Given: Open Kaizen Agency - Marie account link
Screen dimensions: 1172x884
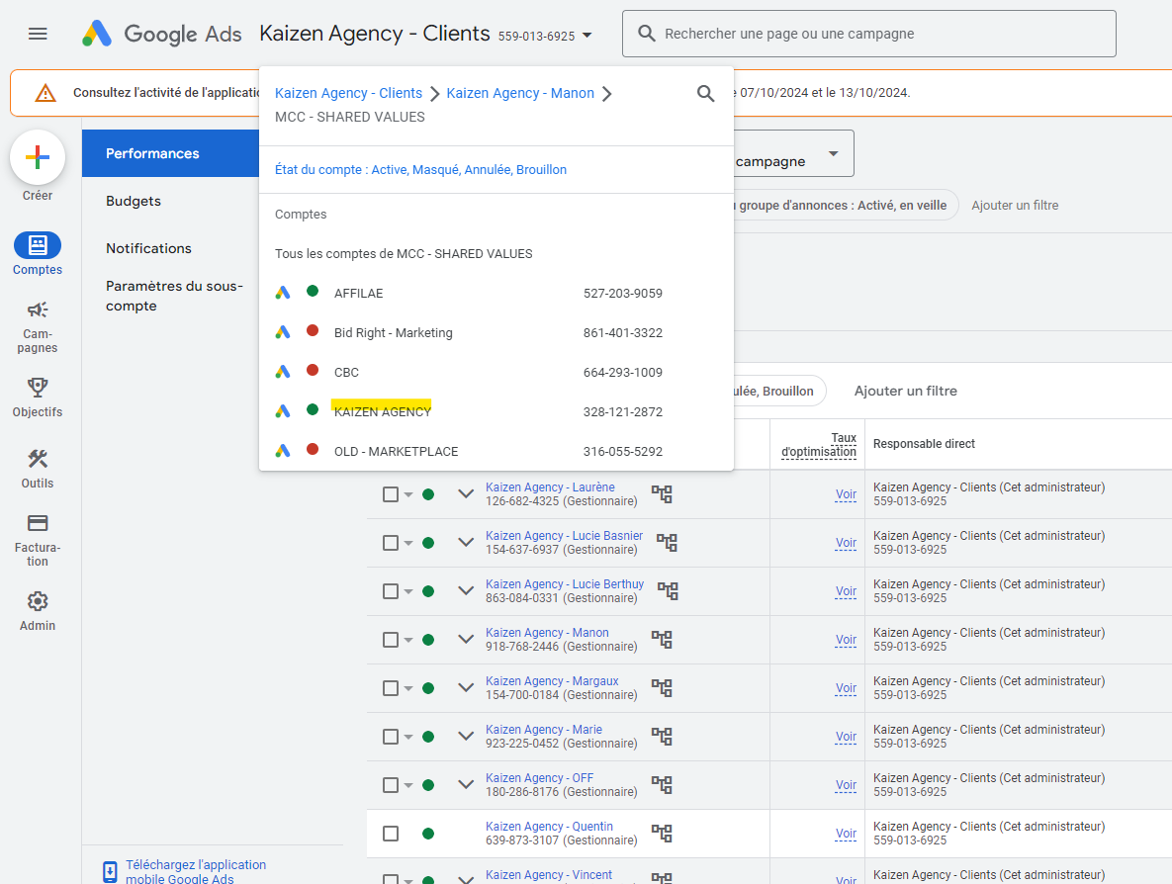Looking at the screenshot, I should [x=544, y=730].
